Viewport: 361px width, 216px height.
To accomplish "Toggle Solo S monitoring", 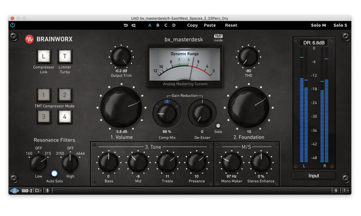I will pos(340,25).
